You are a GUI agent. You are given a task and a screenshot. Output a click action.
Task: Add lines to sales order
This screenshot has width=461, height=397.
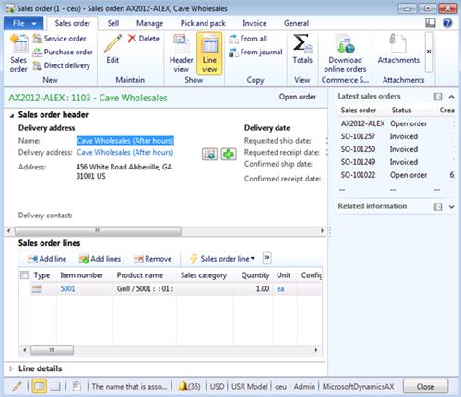pyautogui.click(x=100, y=259)
